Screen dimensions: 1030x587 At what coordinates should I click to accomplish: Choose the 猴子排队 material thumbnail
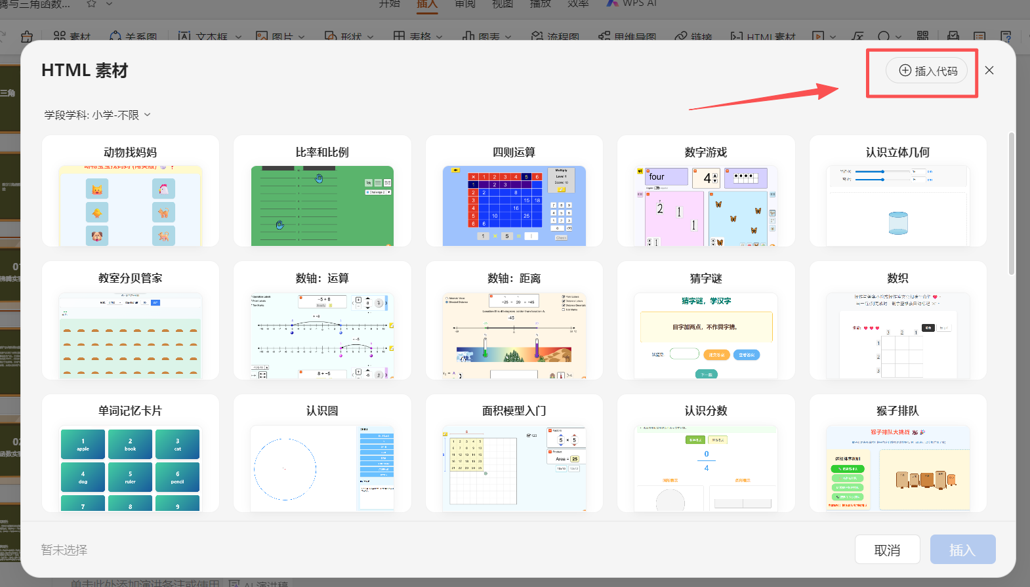(x=897, y=467)
